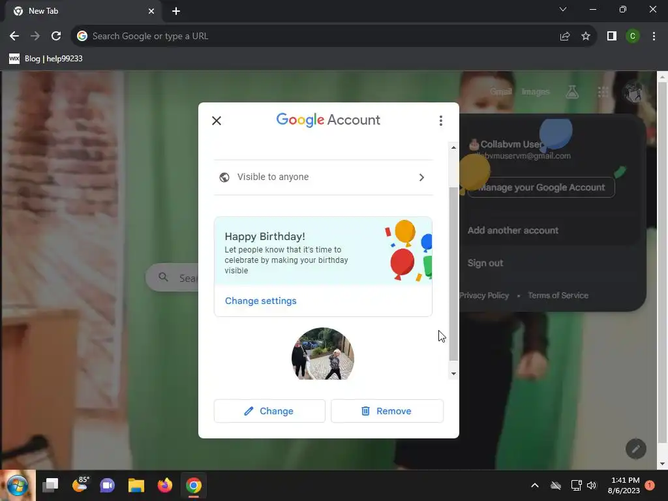Bookmark this tab with the star icon
668x501 pixels.
pyautogui.click(x=586, y=37)
